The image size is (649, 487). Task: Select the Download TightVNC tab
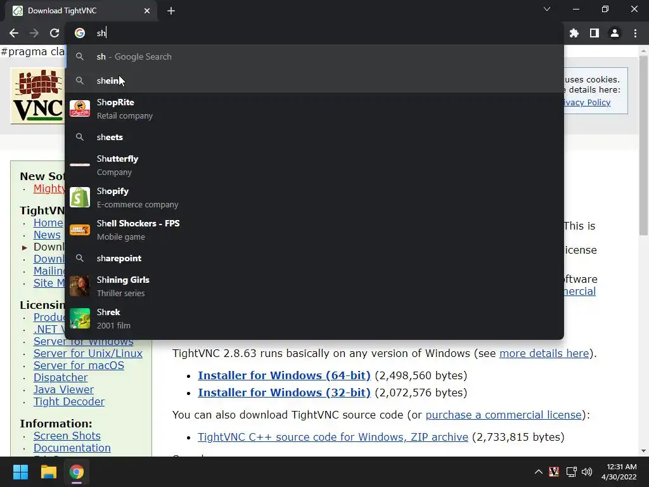[81, 11]
